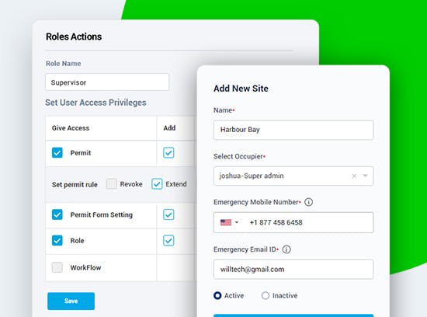Toggle the Permit give access checkbox
427x317 pixels.
point(57,152)
